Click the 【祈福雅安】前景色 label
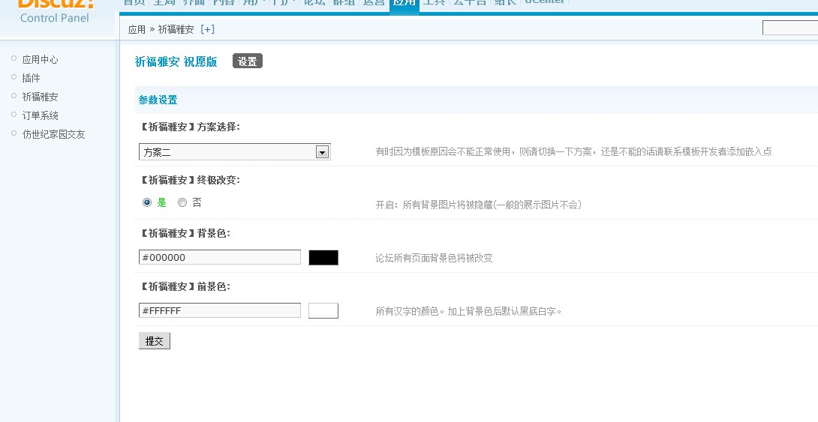This screenshot has height=422, width=818. pyautogui.click(x=185, y=286)
